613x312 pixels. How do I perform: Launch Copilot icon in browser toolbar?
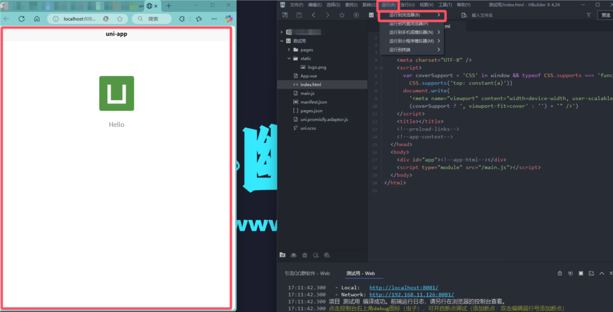(x=229, y=19)
